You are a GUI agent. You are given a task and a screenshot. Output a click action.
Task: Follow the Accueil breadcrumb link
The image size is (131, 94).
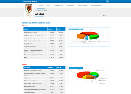point(36,11)
